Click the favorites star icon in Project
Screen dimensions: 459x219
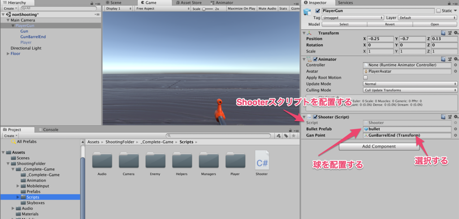(293, 136)
